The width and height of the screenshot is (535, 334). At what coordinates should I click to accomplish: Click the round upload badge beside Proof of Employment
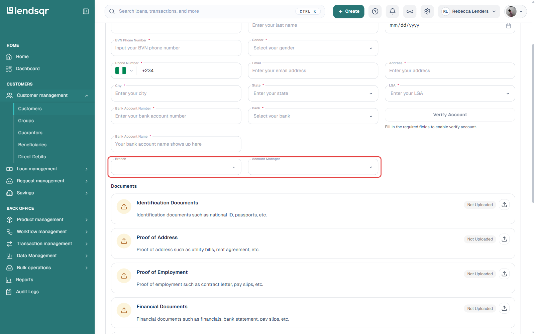(124, 276)
